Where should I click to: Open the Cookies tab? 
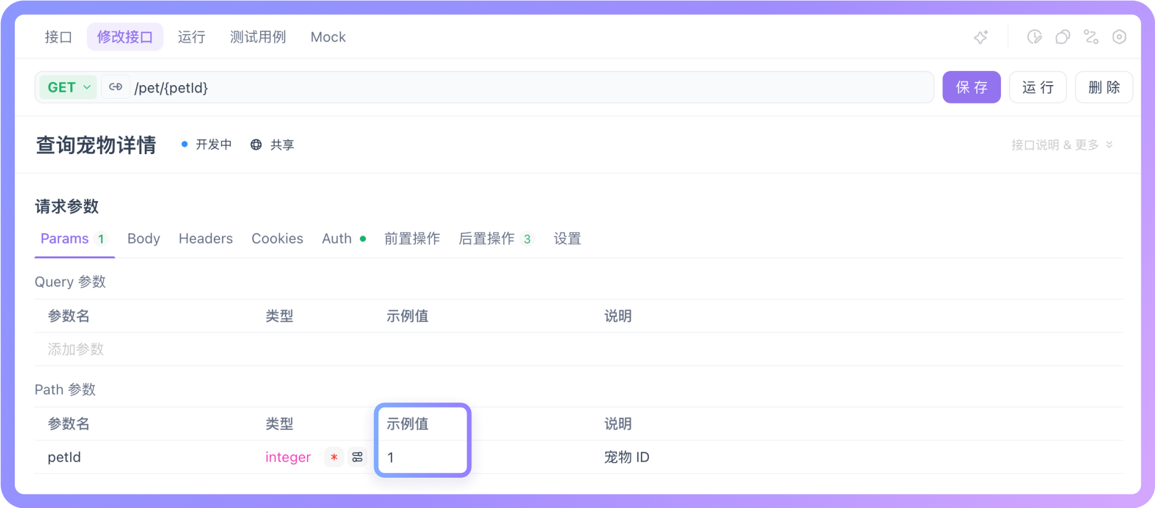tap(277, 239)
